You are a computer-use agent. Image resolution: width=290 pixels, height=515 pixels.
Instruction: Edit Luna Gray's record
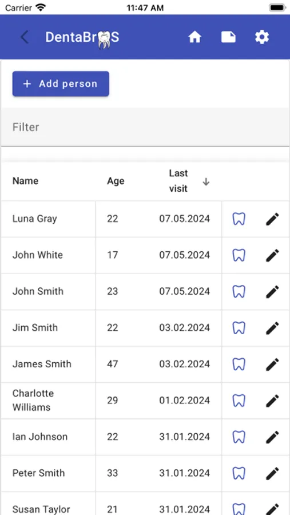coord(272,219)
